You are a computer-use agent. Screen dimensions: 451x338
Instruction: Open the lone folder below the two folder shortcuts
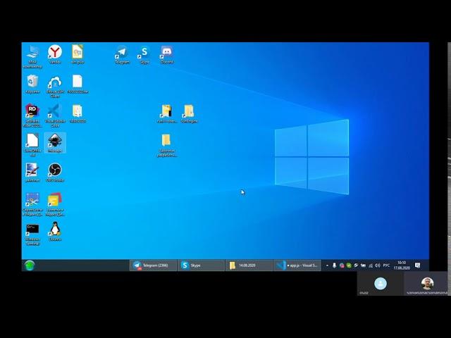pyautogui.click(x=167, y=146)
